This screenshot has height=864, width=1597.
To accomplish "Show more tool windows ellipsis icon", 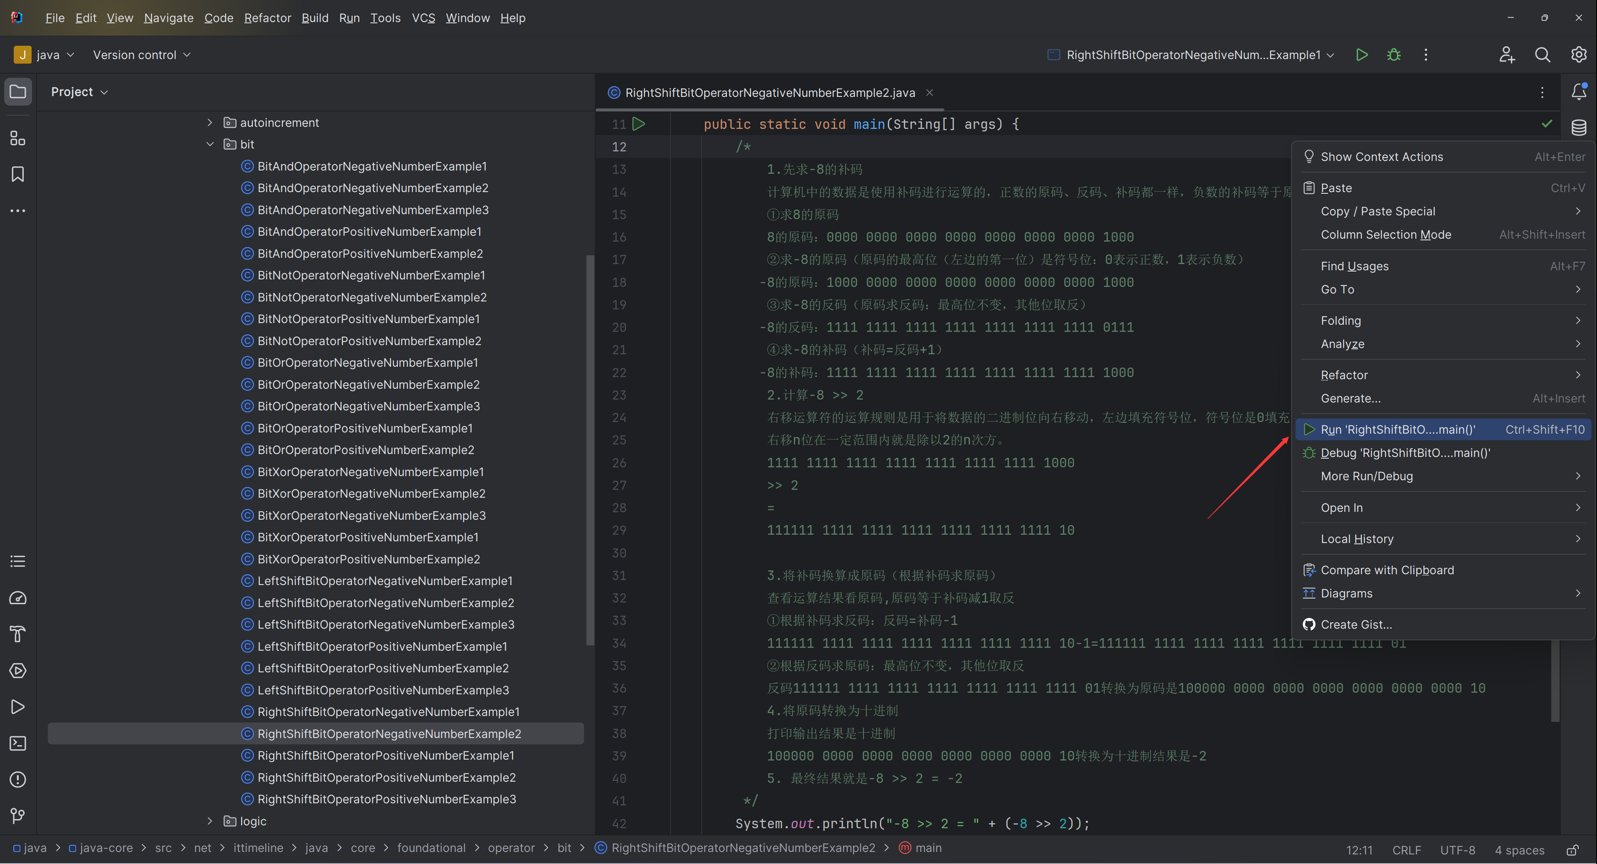I will (x=18, y=211).
